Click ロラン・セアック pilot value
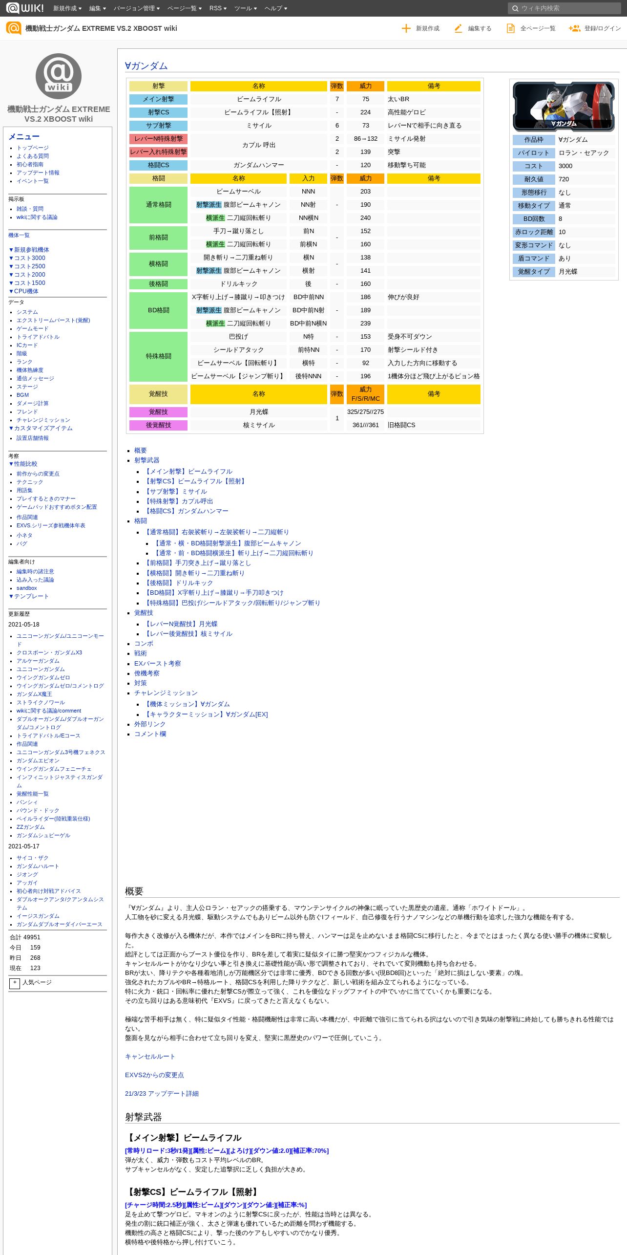Screen dimensions: 627x1255 click(584, 153)
